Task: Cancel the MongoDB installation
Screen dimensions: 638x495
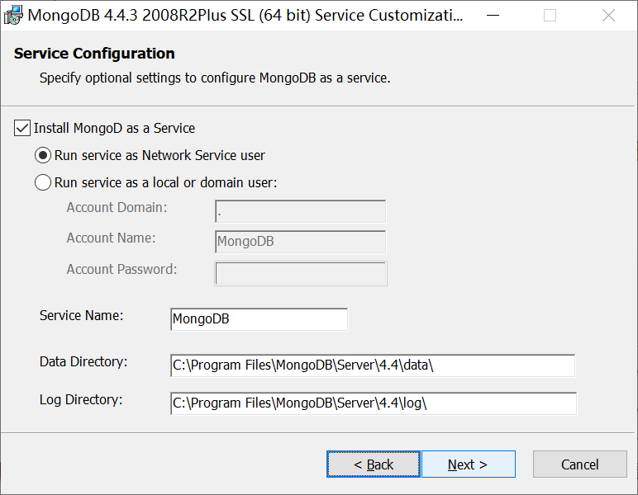Action: 580,464
